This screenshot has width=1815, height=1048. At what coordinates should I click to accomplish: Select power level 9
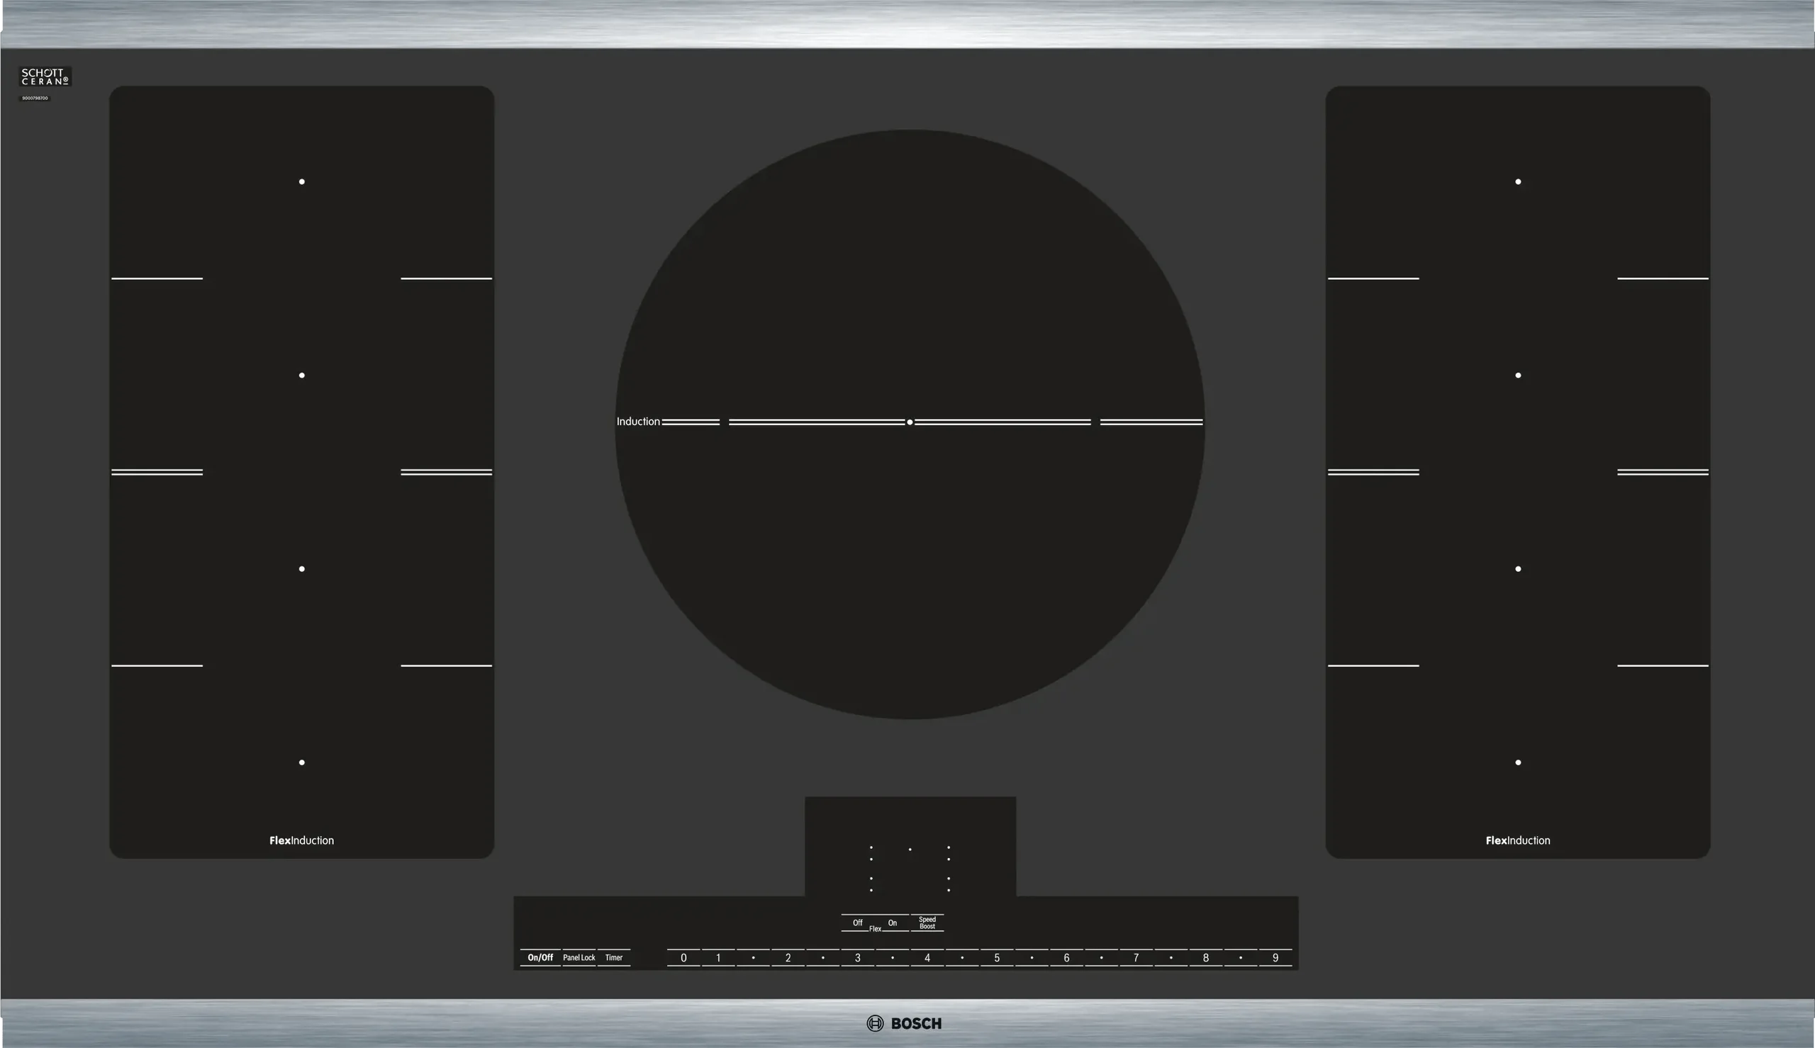coord(1275,958)
